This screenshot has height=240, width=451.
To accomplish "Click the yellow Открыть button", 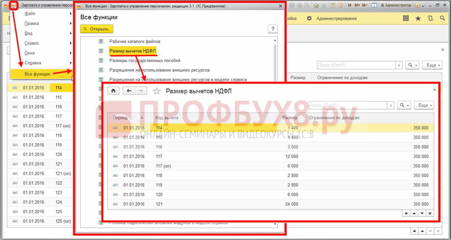I will click(97, 29).
